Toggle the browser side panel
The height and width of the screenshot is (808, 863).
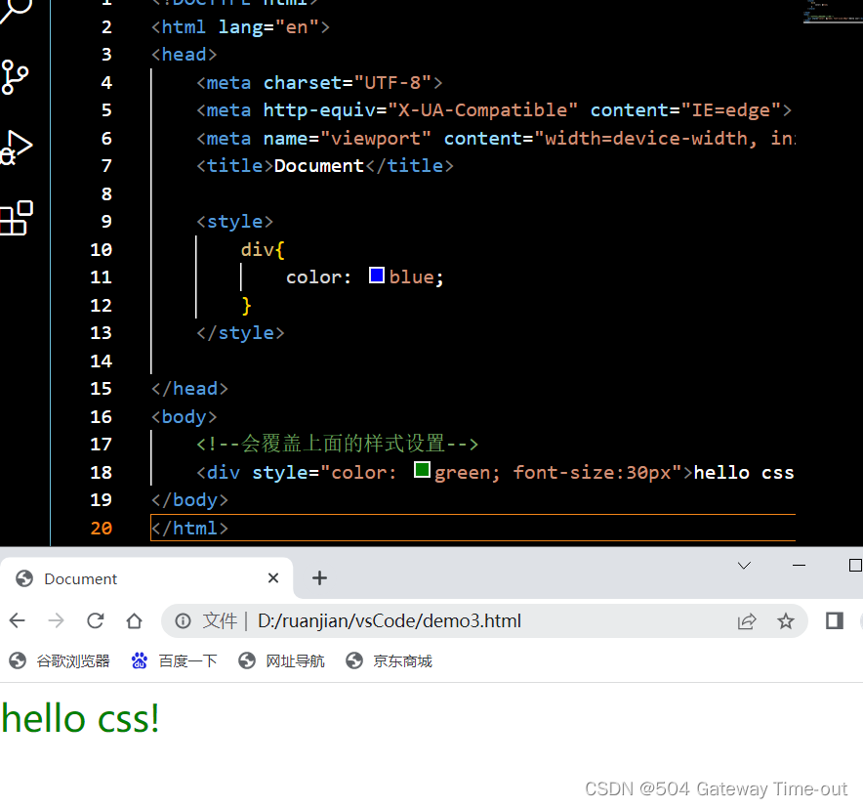[835, 620]
